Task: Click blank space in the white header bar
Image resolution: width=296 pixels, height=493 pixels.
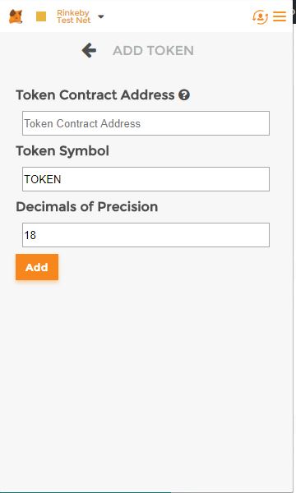Action: pyautogui.click(x=176, y=16)
